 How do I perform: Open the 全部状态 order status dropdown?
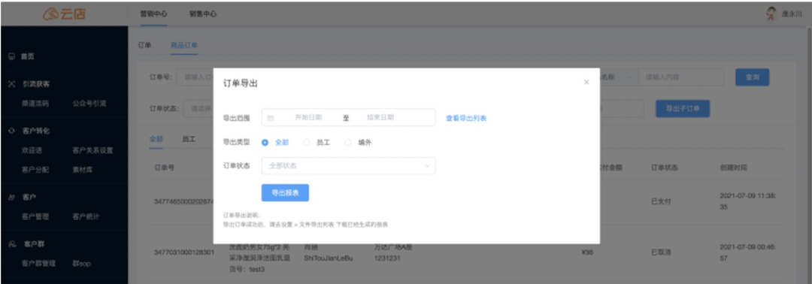pyautogui.click(x=349, y=165)
